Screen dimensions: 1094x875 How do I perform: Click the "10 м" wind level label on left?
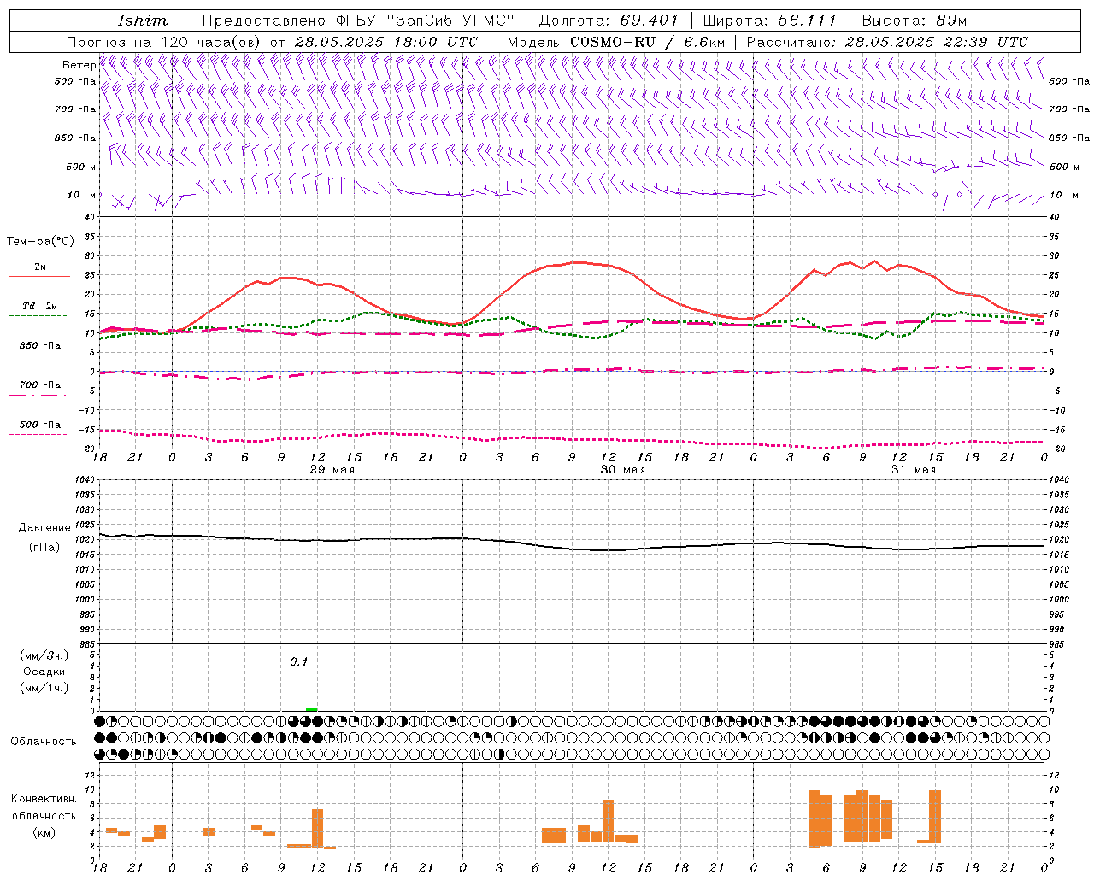coord(82,195)
